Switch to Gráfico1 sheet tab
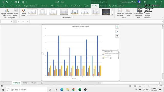The width and height of the screenshot is (164, 92). (25, 83)
